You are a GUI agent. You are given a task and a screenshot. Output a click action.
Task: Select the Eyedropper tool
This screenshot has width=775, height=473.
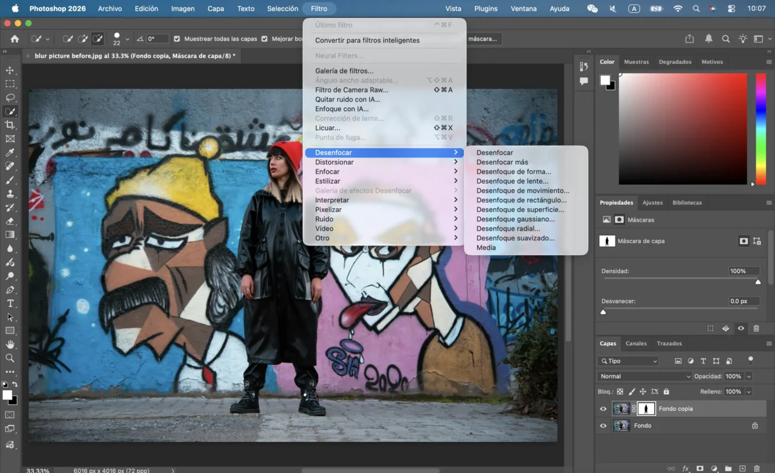coord(10,152)
